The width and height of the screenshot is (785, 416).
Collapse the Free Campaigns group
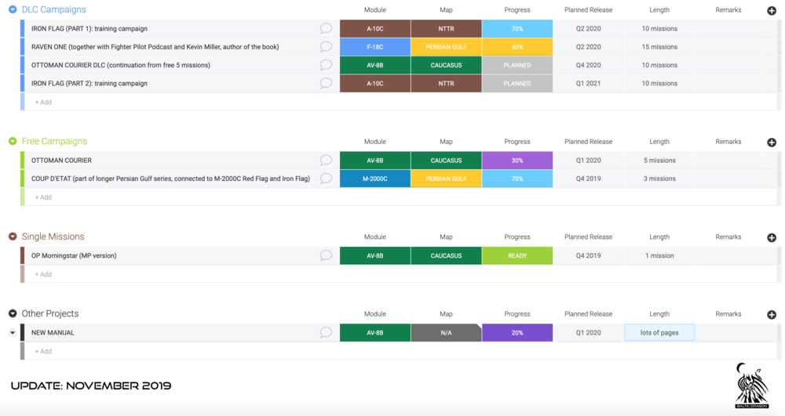pos(13,141)
